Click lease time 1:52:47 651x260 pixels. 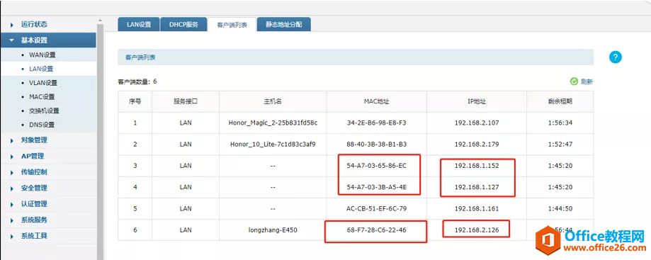(560, 145)
